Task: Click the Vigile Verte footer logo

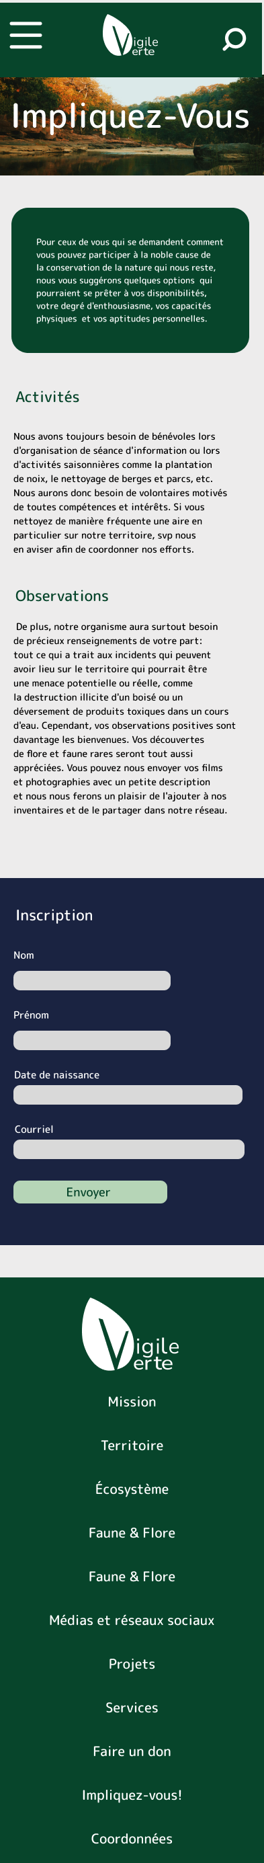Action: [131, 1335]
